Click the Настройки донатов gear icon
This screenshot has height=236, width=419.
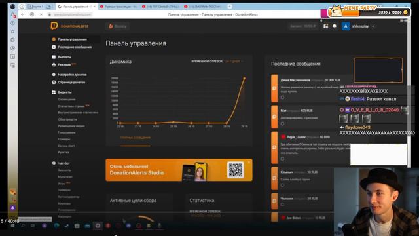pyautogui.click(x=54, y=75)
